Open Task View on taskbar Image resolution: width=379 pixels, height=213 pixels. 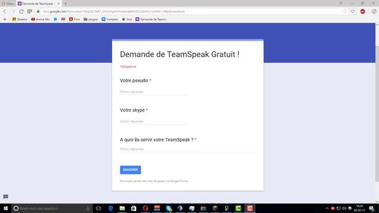click(98, 208)
